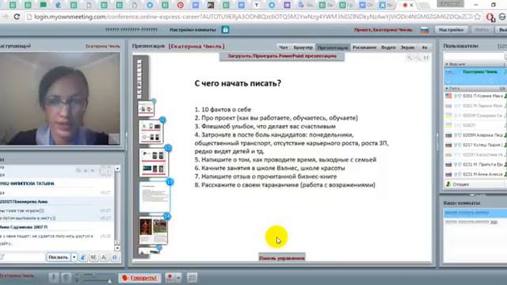
Task: Click the presenter webcam video
Action: [60, 98]
